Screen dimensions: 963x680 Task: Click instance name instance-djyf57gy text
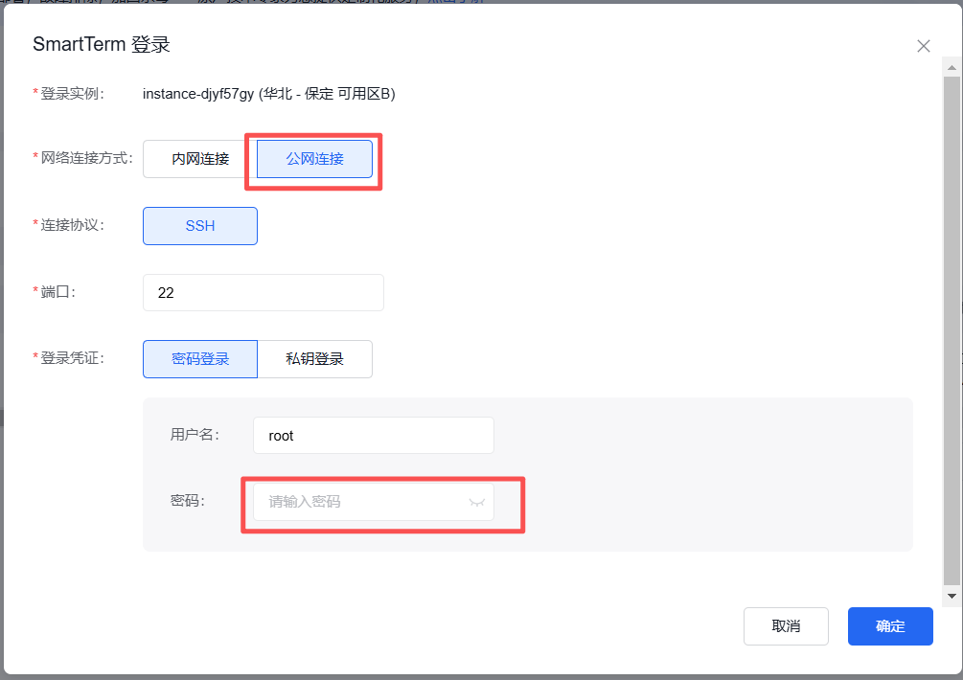[x=198, y=94]
